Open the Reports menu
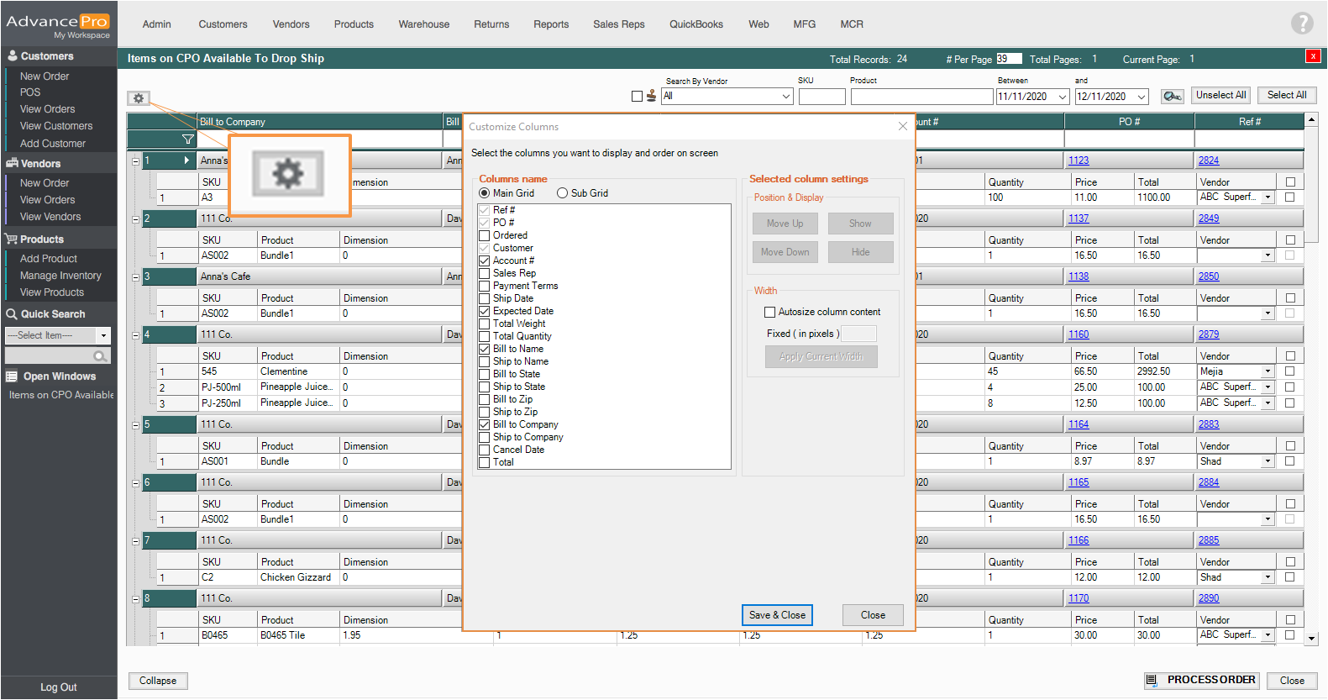The width and height of the screenshot is (1328, 700). [551, 24]
